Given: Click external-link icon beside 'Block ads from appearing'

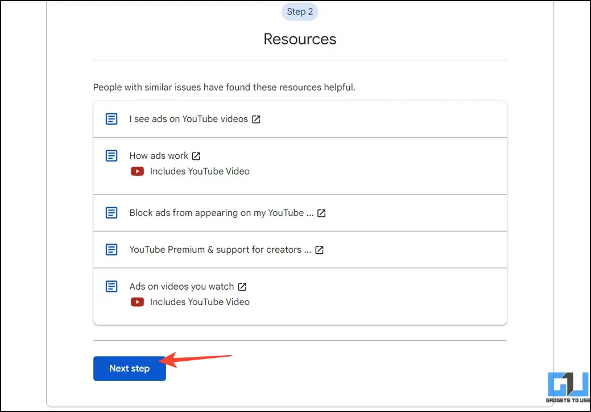Looking at the screenshot, I should click(x=321, y=213).
